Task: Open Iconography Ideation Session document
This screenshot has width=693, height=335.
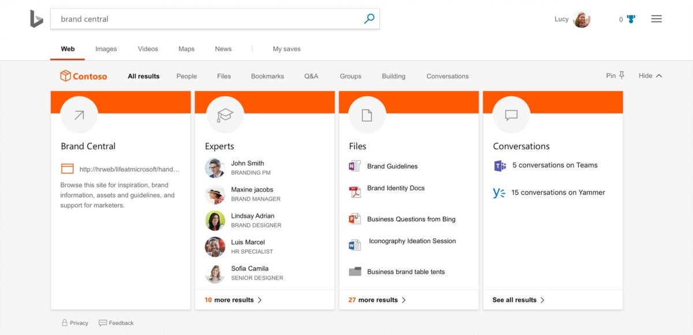Action: (412, 241)
